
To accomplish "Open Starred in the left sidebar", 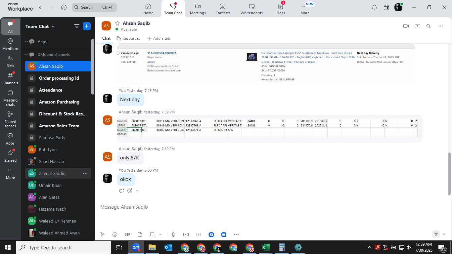I will (10, 156).
